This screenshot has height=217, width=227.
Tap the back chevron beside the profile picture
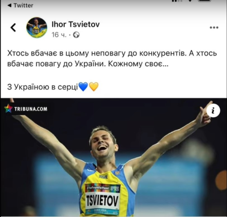tap(13, 27)
